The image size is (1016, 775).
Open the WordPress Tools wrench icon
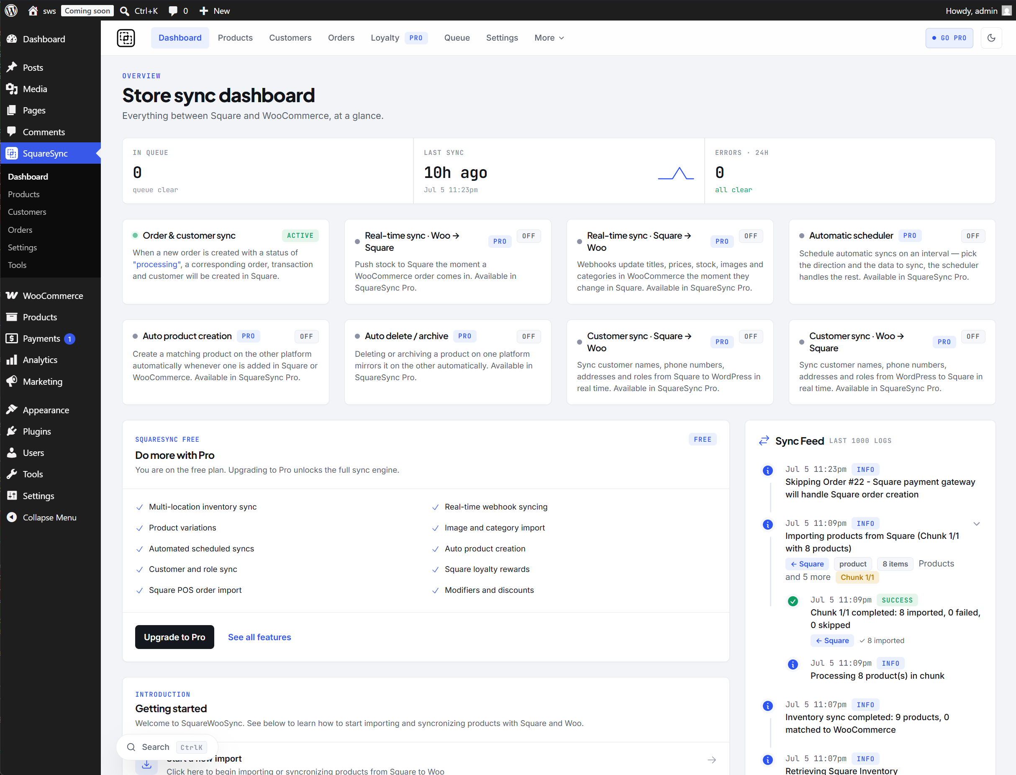[x=12, y=474]
